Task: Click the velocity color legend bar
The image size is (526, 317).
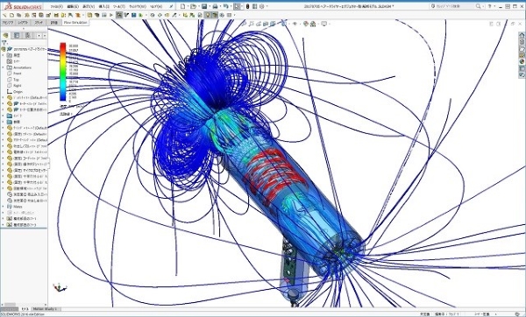Action: [x=63, y=72]
